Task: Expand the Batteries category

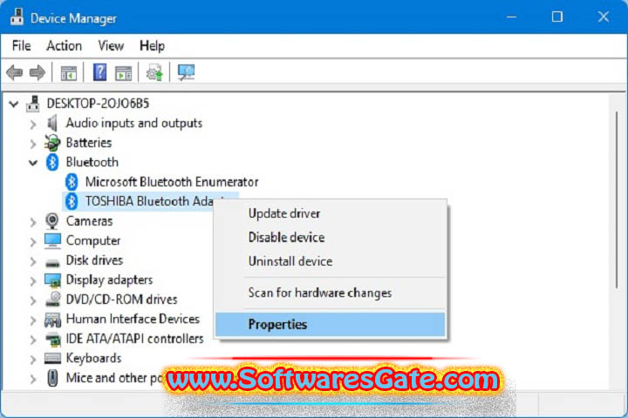Action: 33,144
